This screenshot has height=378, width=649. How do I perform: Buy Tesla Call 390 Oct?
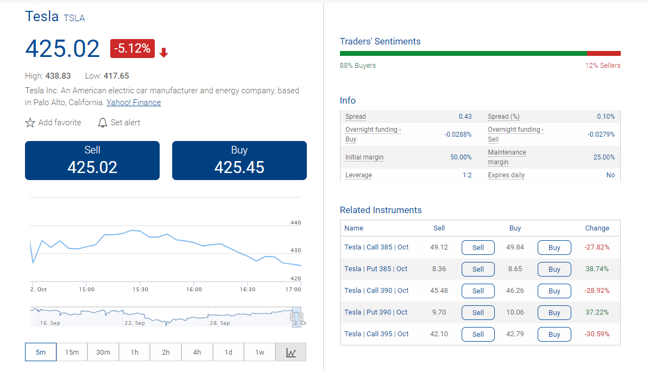tap(554, 291)
